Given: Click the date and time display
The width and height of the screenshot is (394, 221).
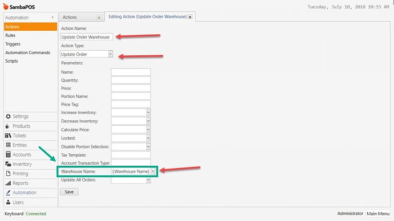Looking at the screenshot, I should [x=348, y=7].
